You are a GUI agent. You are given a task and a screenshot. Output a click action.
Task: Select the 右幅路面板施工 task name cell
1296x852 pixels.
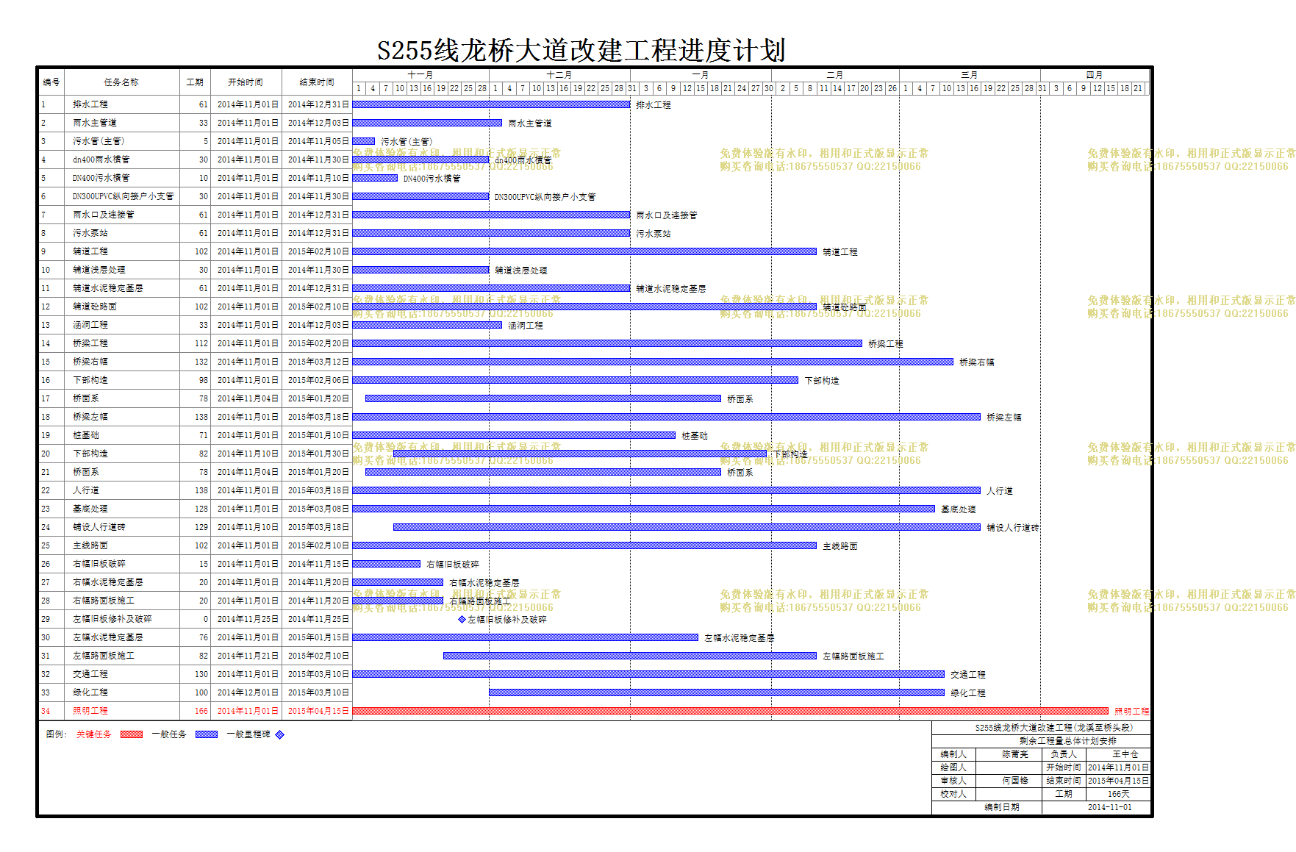click(122, 601)
